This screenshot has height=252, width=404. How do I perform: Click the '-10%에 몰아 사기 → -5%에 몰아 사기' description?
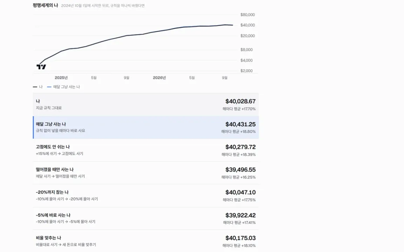coord(66,222)
